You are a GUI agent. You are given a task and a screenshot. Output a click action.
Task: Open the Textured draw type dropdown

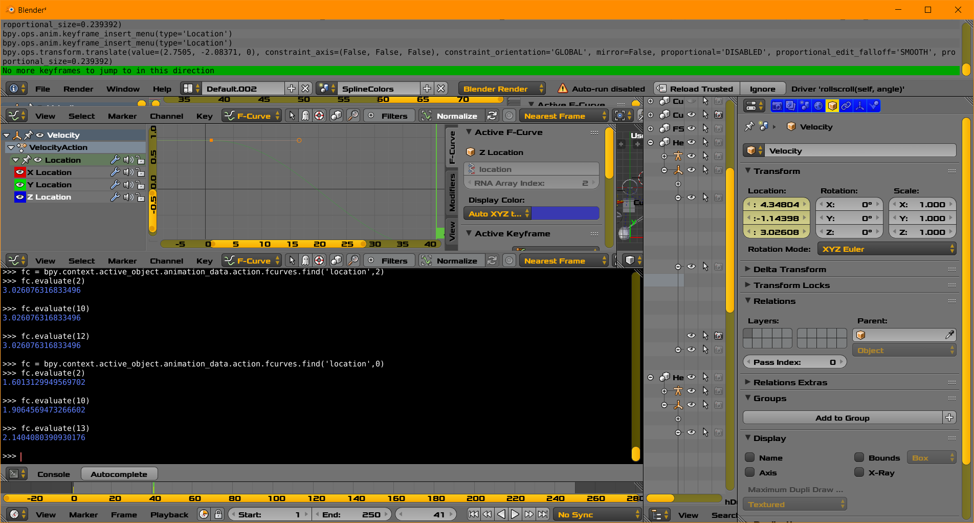[794, 504]
